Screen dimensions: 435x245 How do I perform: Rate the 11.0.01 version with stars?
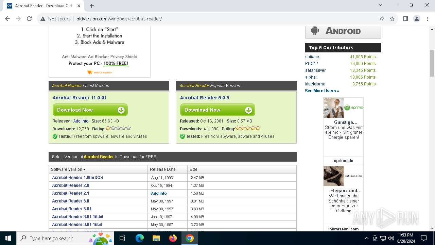[118, 128]
